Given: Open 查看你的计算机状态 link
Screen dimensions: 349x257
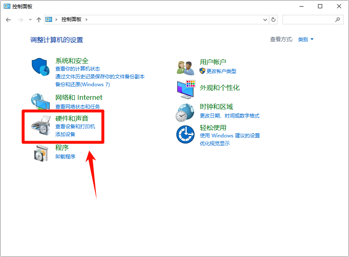Looking at the screenshot, I should pos(78,69).
